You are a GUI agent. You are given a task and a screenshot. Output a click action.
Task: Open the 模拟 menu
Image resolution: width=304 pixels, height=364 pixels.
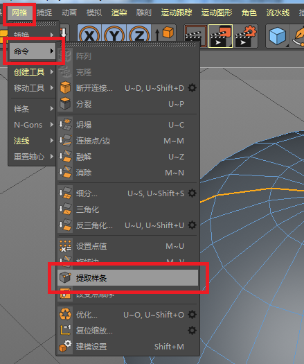pyautogui.click(x=94, y=12)
